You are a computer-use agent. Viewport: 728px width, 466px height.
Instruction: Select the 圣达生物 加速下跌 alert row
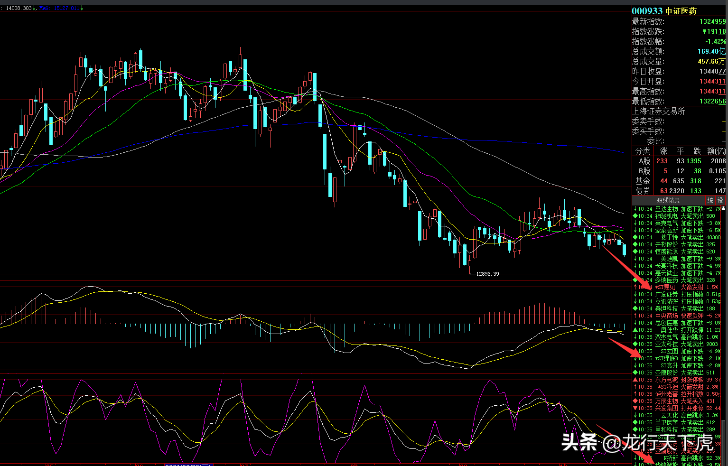[676, 209]
